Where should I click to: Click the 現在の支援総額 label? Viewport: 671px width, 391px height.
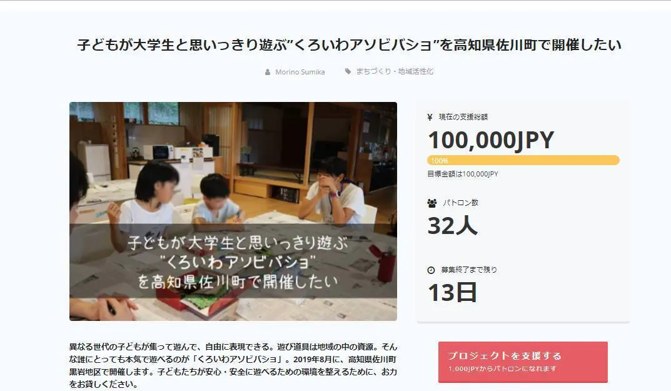463,117
